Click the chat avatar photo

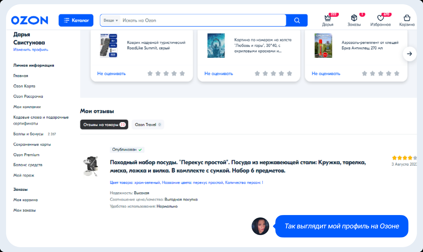point(260,226)
